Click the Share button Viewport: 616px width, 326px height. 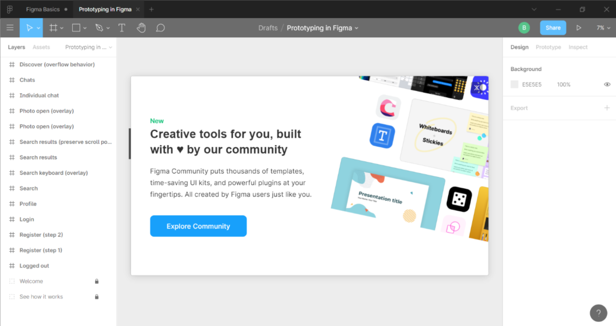click(x=553, y=28)
